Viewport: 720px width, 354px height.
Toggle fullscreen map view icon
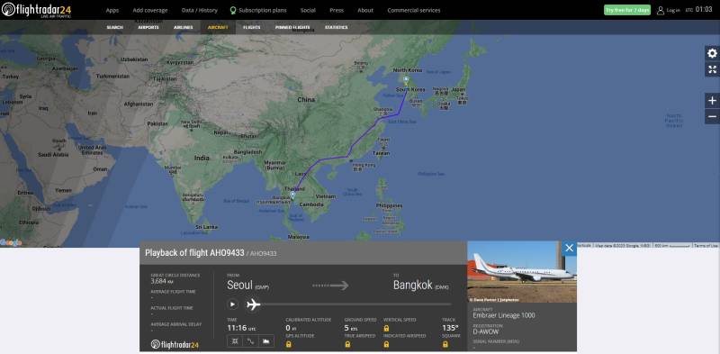[x=712, y=69]
